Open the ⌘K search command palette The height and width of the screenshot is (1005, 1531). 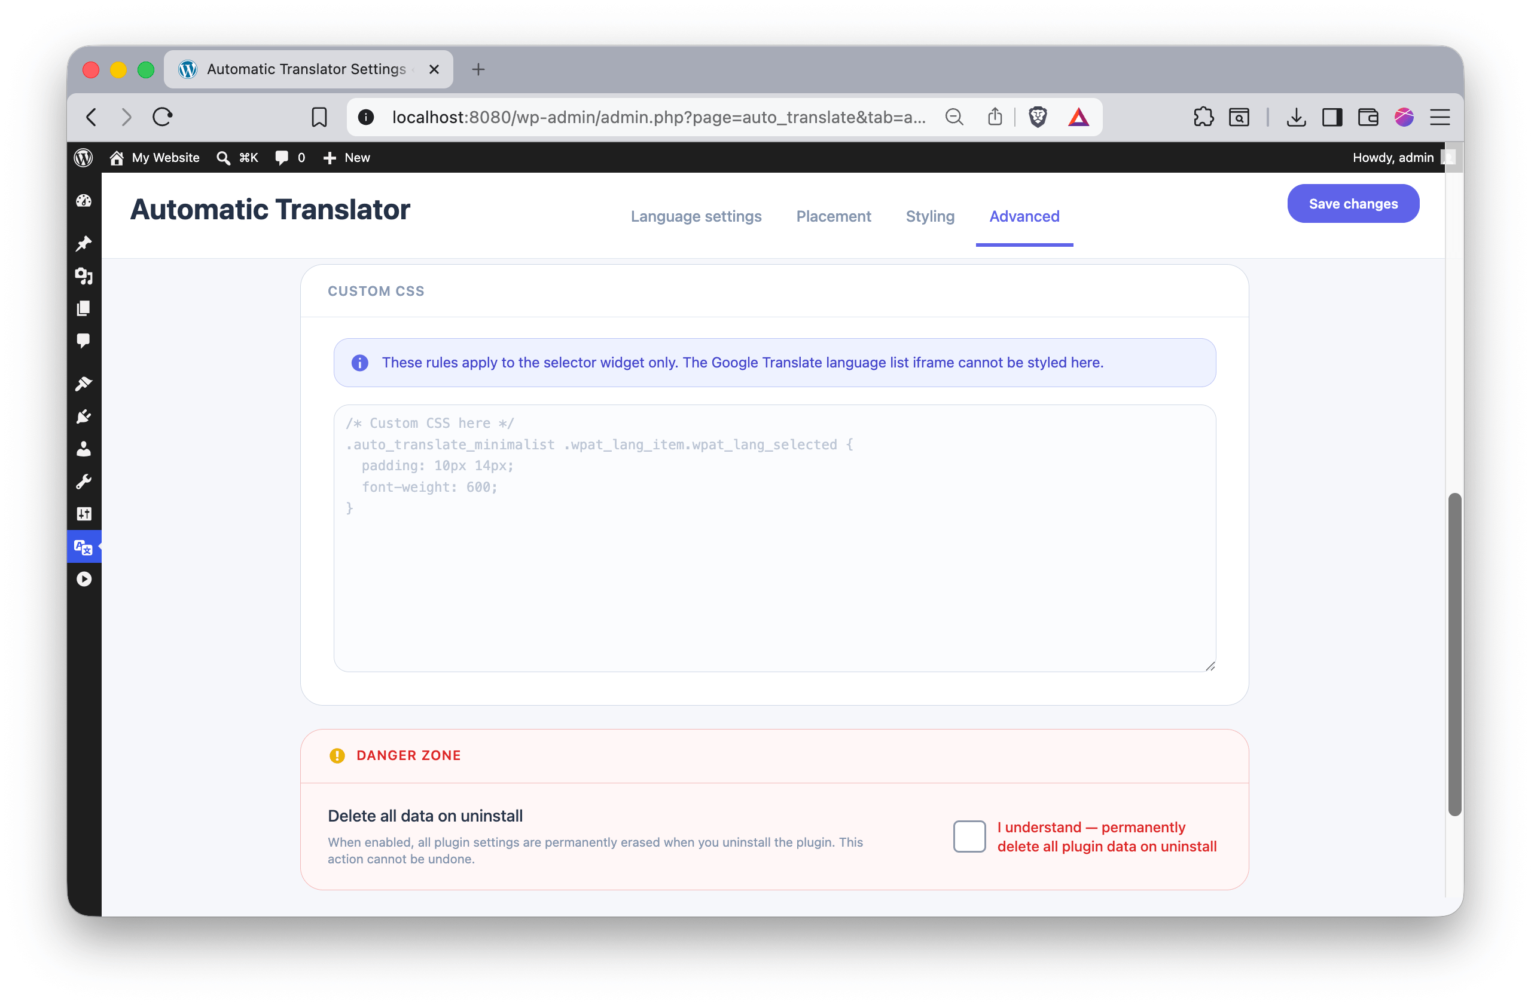[237, 157]
